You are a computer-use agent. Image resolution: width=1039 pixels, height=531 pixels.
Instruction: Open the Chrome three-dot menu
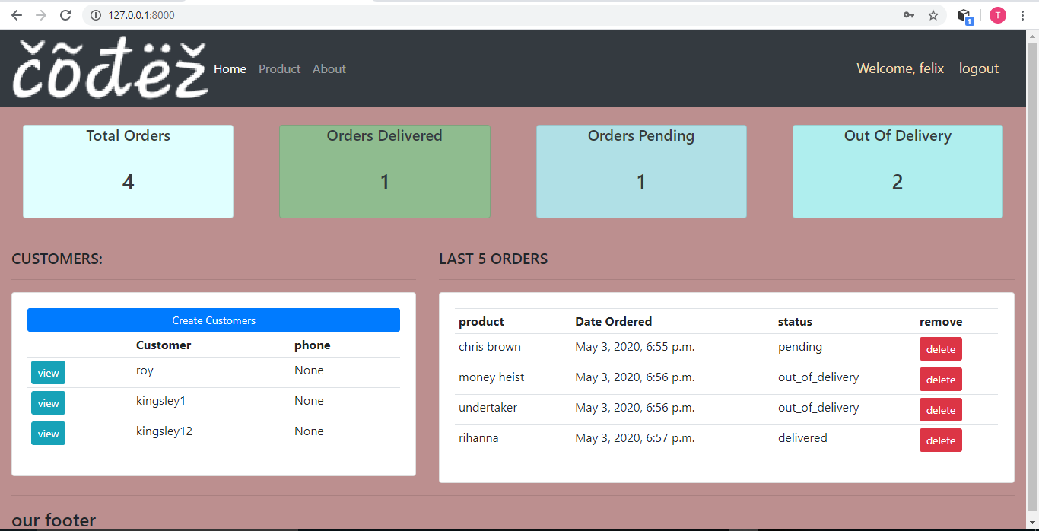point(1022,14)
